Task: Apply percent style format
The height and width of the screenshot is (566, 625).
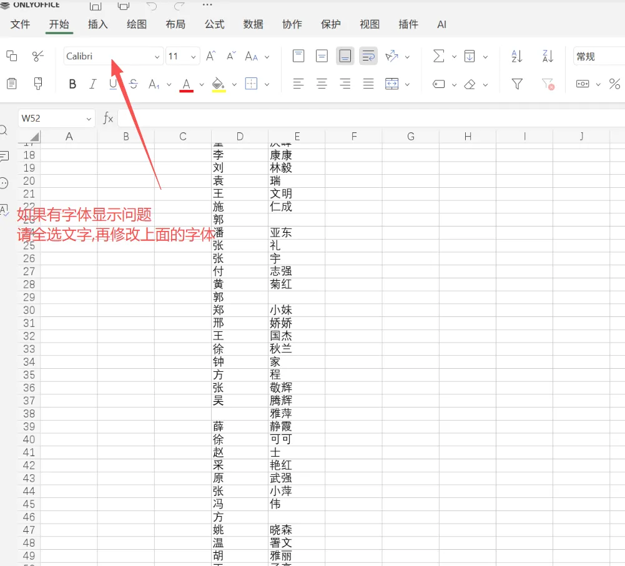Action: (x=614, y=84)
